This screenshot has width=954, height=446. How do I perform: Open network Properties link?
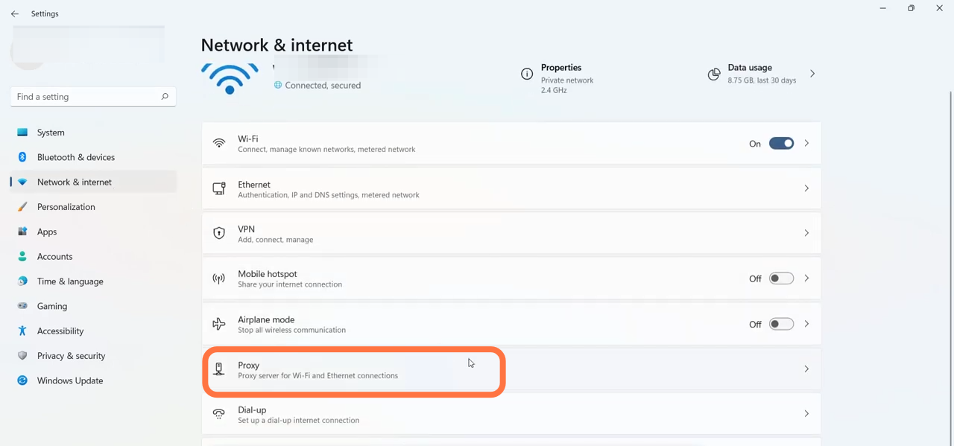(x=561, y=67)
